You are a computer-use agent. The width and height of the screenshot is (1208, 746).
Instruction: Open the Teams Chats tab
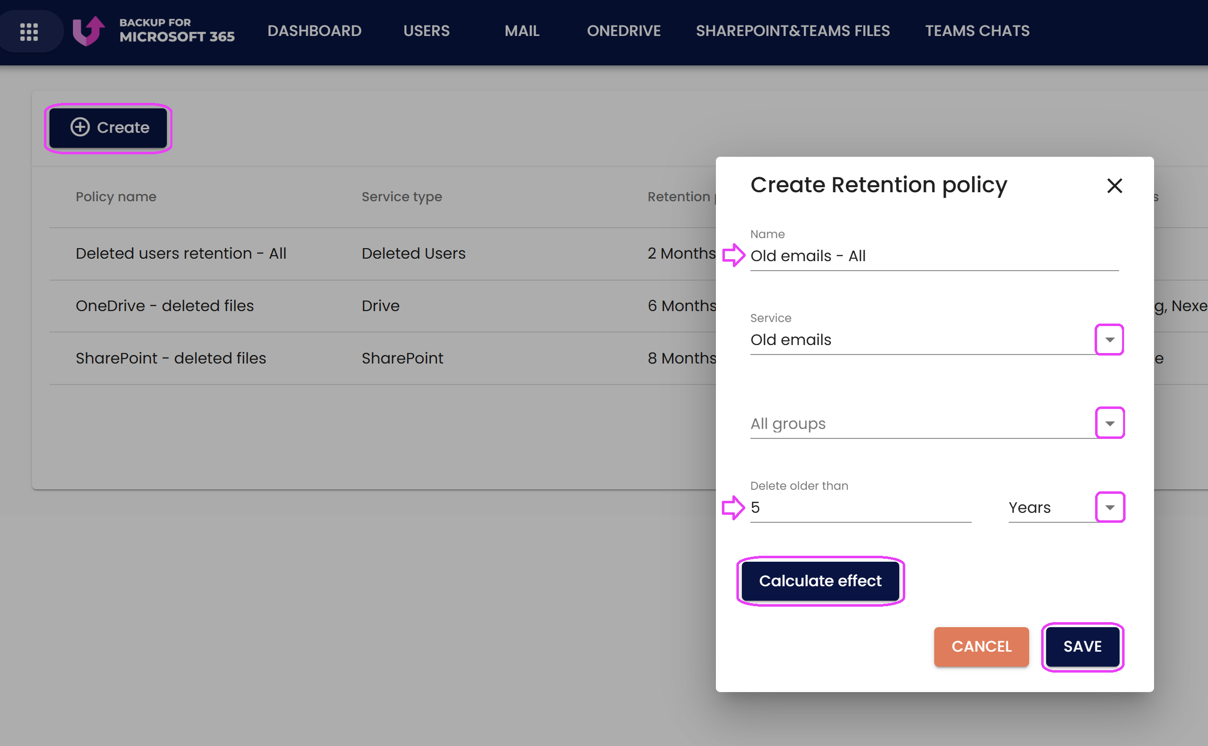click(x=977, y=31)
